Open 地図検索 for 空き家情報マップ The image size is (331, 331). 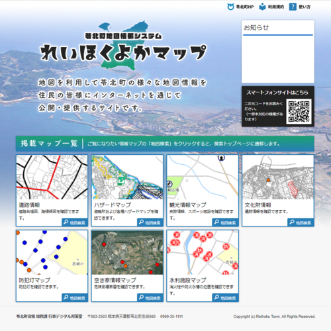pos(150,298)
